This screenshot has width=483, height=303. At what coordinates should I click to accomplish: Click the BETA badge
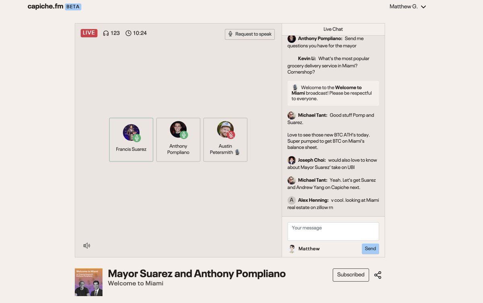click(73, 7)
